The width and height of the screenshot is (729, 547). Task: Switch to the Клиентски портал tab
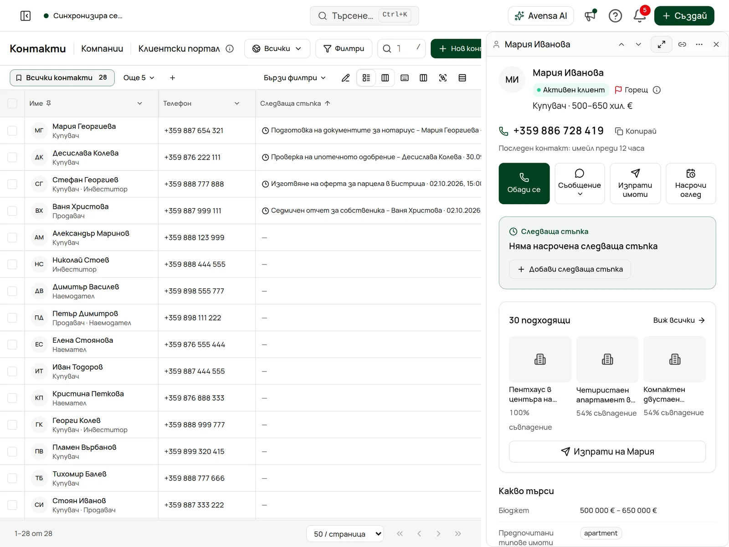[x=179, y=49]
